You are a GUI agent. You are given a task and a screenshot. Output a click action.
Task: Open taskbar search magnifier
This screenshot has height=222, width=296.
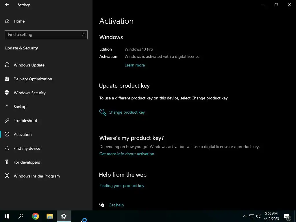pyautogui.click(x=21, y=216)
